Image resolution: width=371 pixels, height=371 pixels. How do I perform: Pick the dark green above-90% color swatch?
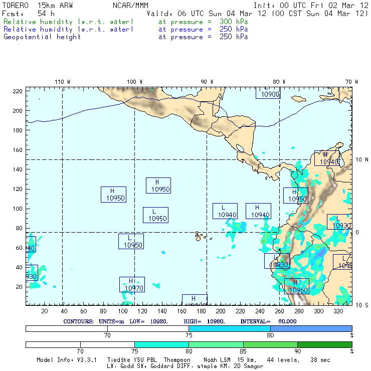[x=324, y=344]
